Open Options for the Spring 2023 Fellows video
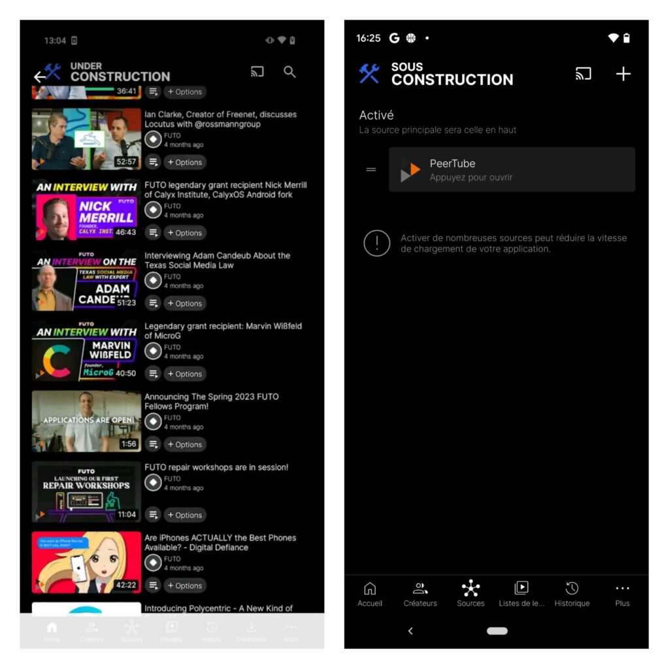Screen dimensions: 669x669 [x=185, y=444]
